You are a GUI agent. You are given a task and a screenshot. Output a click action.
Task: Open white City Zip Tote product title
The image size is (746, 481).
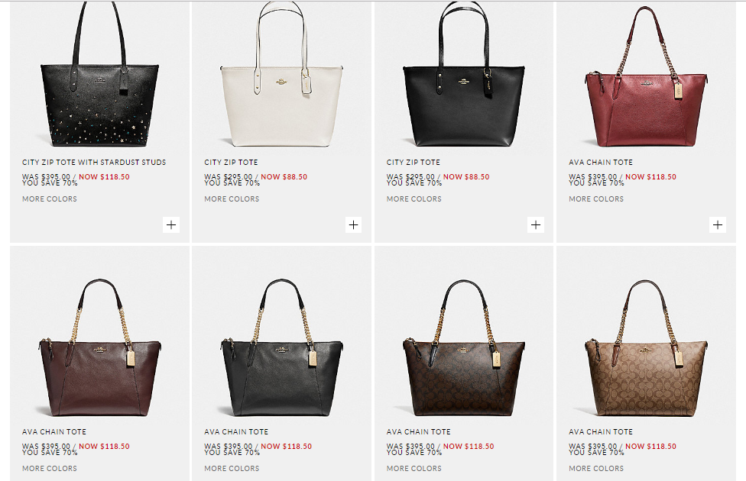tap(232, 162)
